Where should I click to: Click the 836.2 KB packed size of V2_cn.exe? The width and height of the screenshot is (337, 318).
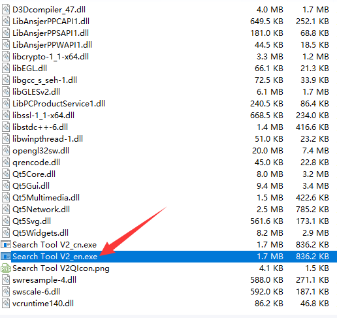(312, 245)
